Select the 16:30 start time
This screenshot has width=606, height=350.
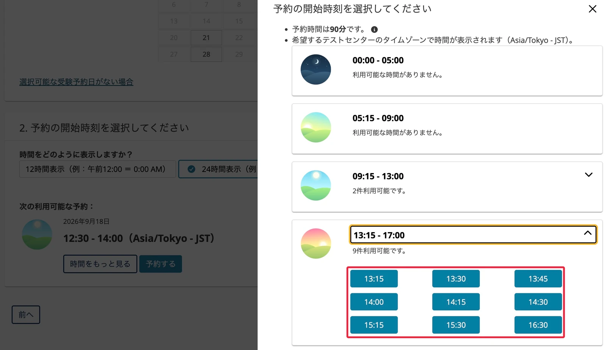(538, 325)
